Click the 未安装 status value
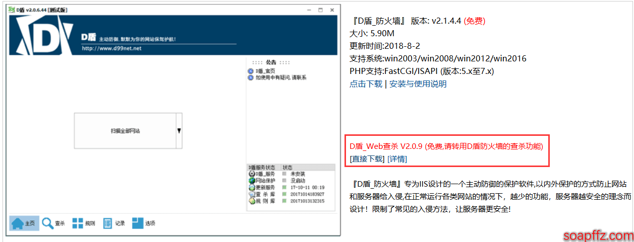634x242 pixels. click(298, 174)
